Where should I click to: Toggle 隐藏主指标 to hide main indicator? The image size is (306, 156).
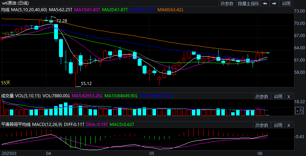(x=248, y=3)
